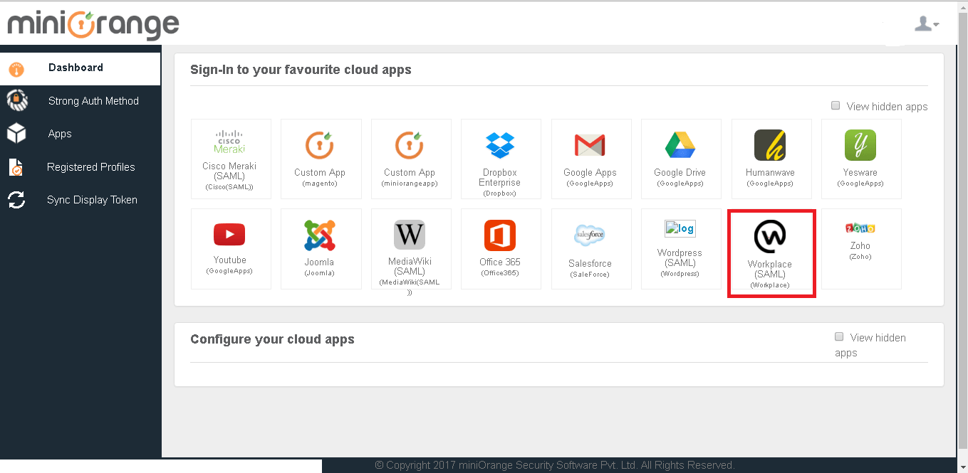Image resolution: width=968 pixels, height=473 pixels.
Task: Select the MediaWiki (SAML) tile
Action: pos(411,248)
